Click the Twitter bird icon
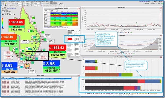This screenshot has width=165, height=98. tap(2, 5)
